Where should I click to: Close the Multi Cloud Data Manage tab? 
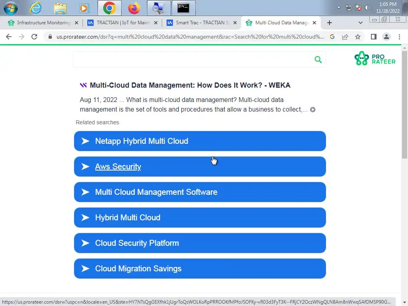point(314,23)
